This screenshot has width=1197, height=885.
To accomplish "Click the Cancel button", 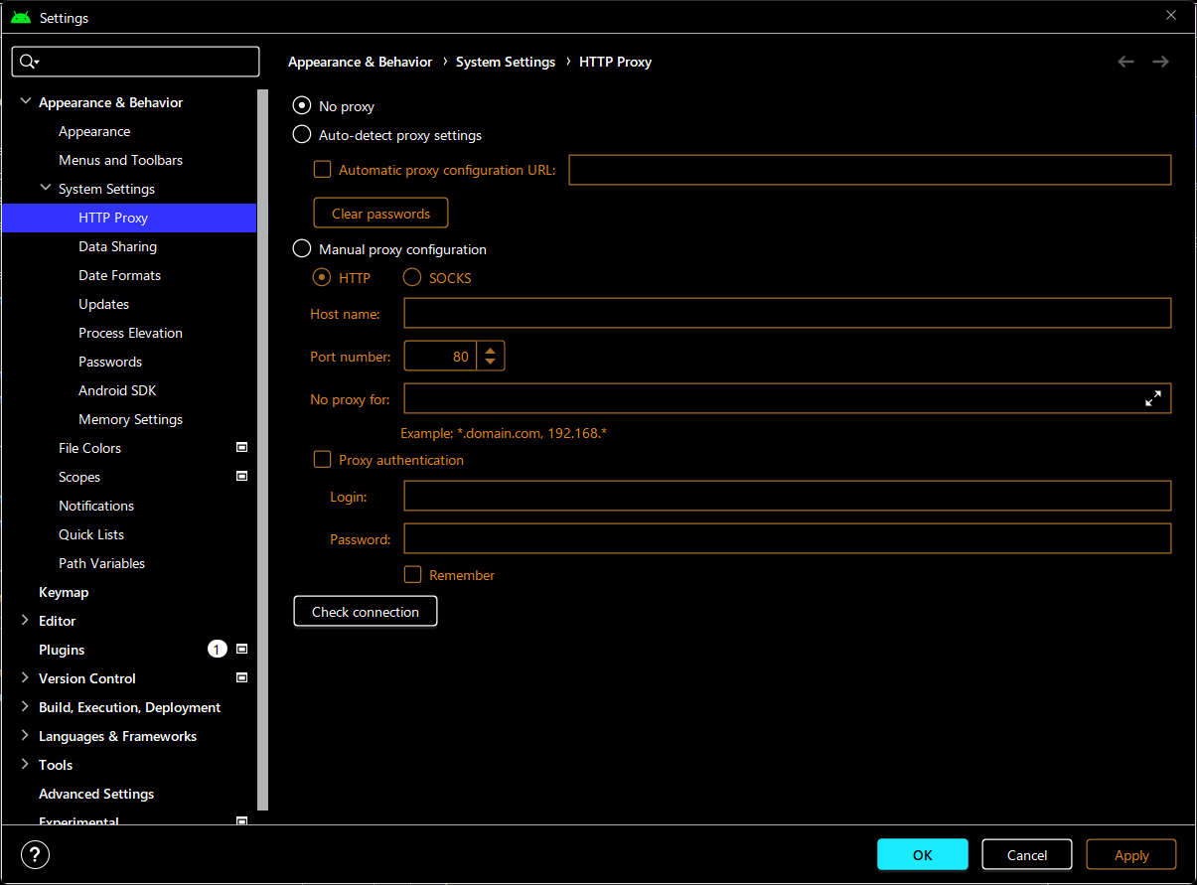I will pyautogui.click(x=1026, y=855).
